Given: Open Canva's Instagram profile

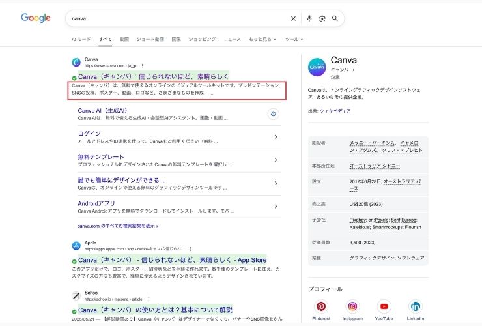Looking at the screenshot, I should click(x=352, y=306).
